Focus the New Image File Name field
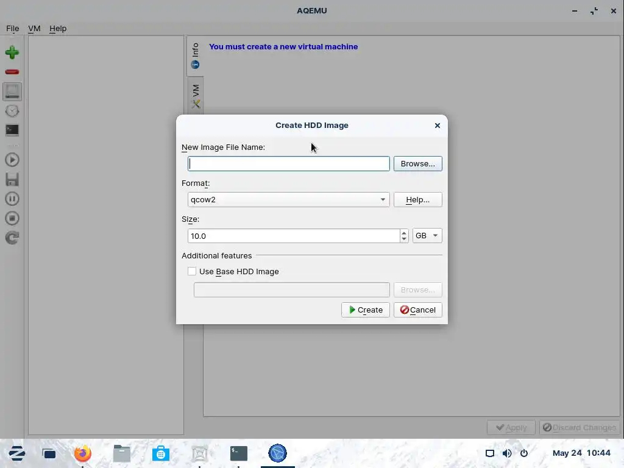624x468 pixels. pyautogui.click(x=288, y=163)
